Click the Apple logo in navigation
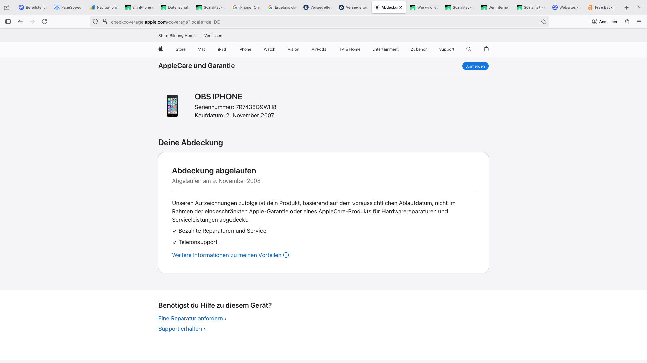 tap(161, 49)
